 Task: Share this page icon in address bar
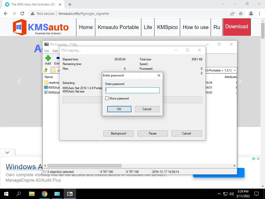point(232,13)
